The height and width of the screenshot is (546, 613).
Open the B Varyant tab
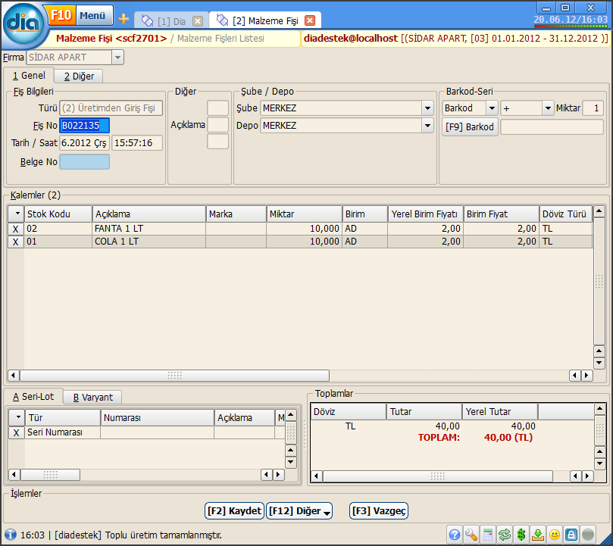click(x=92, y=398)
